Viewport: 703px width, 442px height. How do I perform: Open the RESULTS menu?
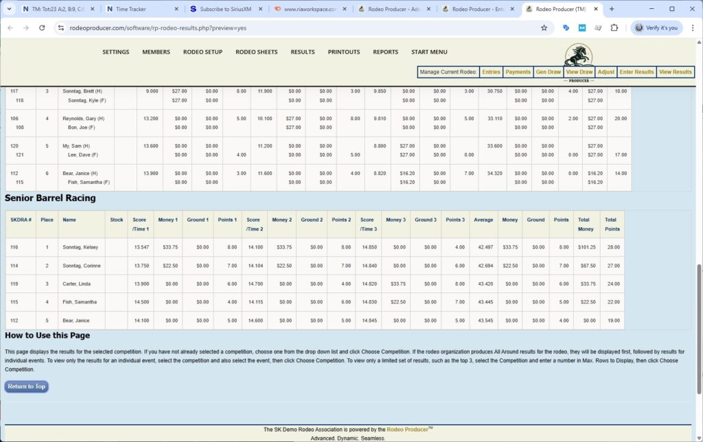tap(302, 51)
